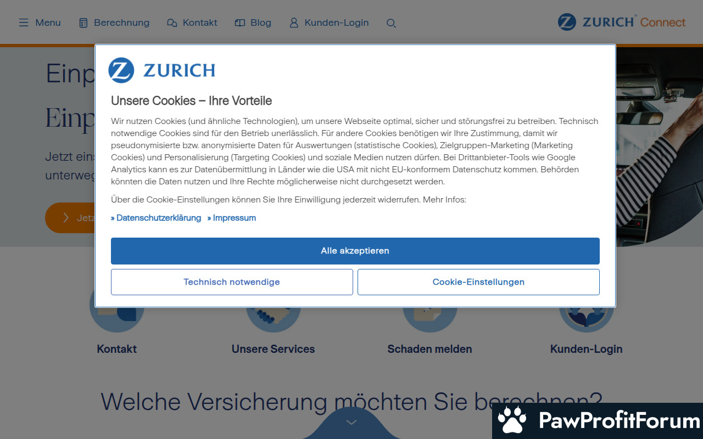Open the Menu navigation item
Image resolution: width=703 pixels, height=439 pixels.
click(48, 22)
